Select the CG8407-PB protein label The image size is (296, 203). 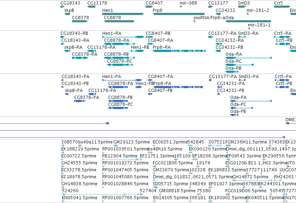pyautogui.click(x=160, y=91)
